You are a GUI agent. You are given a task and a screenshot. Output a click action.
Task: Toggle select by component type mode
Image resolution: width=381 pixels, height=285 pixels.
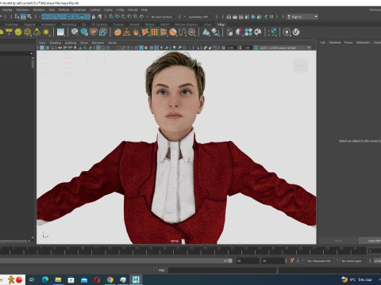pyautogui.click(x=29, y=17)
